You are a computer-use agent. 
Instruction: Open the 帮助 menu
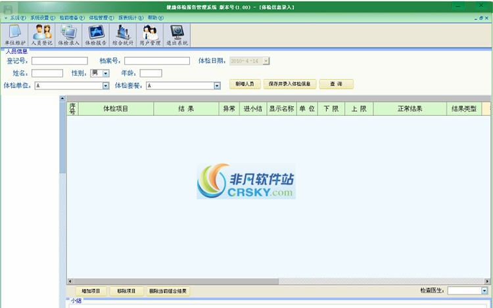(156, 18)
